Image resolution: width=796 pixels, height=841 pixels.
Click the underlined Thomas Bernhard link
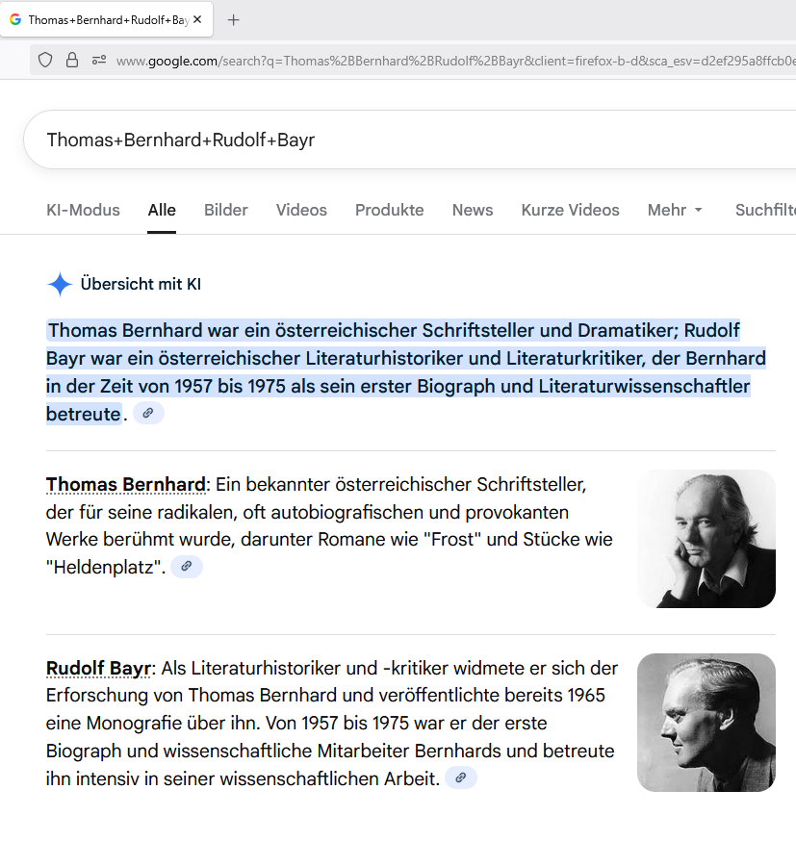click(125, 484)
